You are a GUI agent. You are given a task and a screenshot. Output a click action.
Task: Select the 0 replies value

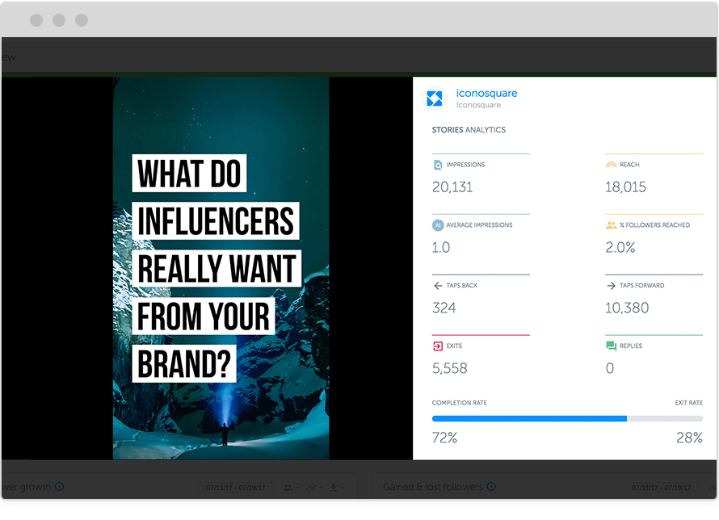609,368
